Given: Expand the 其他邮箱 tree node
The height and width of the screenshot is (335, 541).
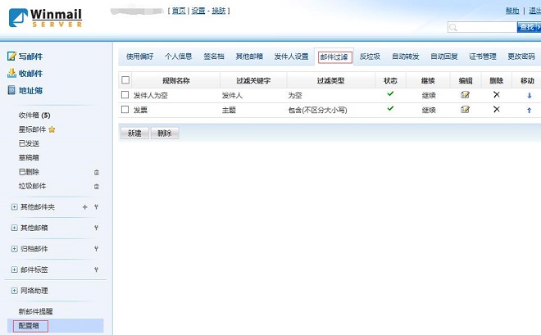Looking at the screenshot, I should click(x=14, y=228).
